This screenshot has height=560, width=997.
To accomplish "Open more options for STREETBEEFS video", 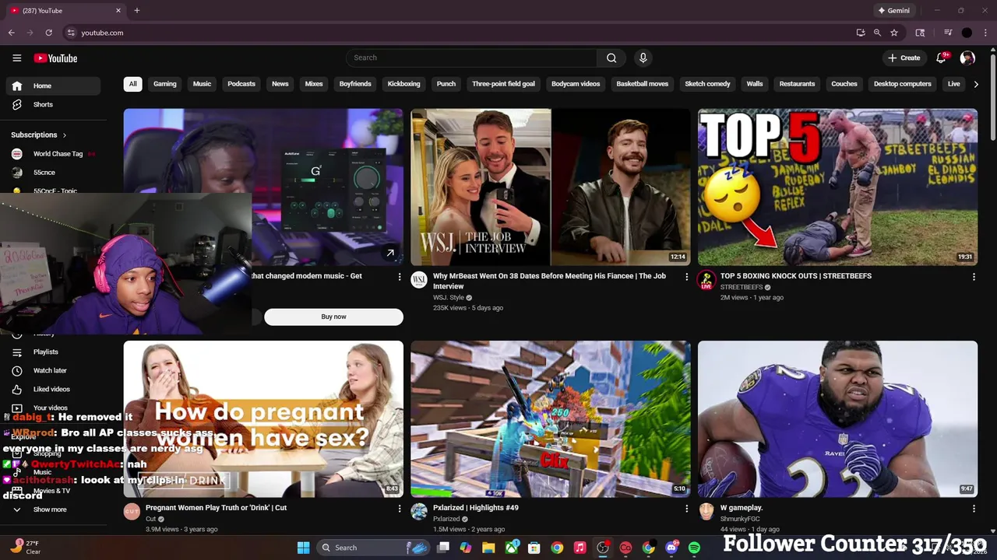I will 974,277.
